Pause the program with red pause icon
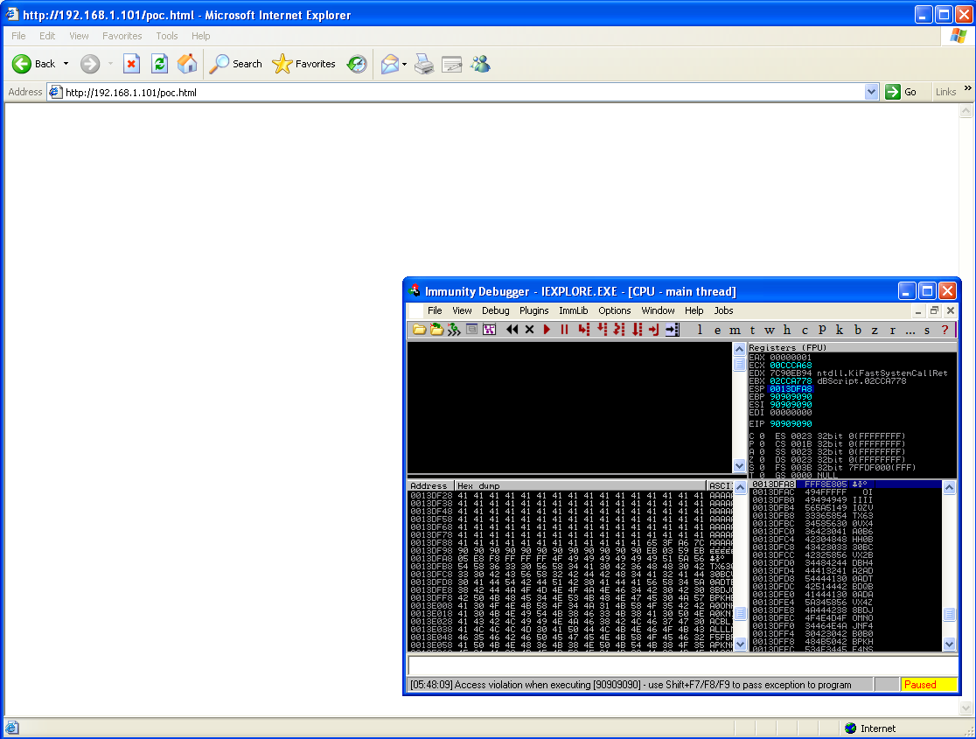Image resolution: width=976 pixels, height=739 pixels. [x=564, y=330]
